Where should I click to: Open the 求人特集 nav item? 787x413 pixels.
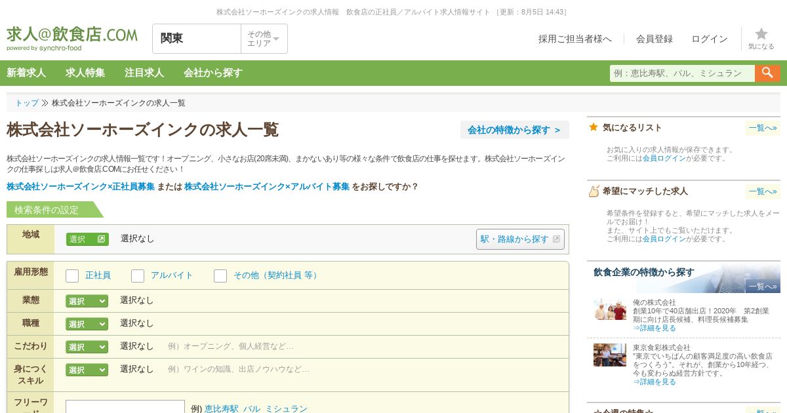point(85,73)
